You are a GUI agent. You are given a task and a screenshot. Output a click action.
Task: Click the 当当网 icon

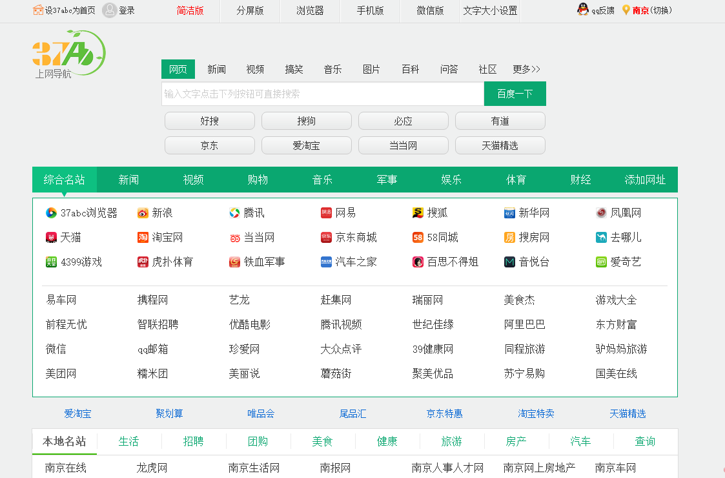tap(234, 238)
